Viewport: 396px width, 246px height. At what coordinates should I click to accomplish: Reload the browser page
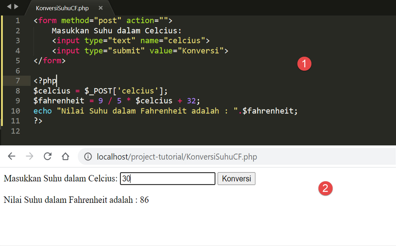click(48, 156)
